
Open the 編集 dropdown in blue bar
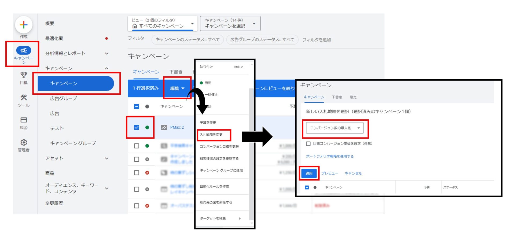pyautogui.click(x=177, y=88)
